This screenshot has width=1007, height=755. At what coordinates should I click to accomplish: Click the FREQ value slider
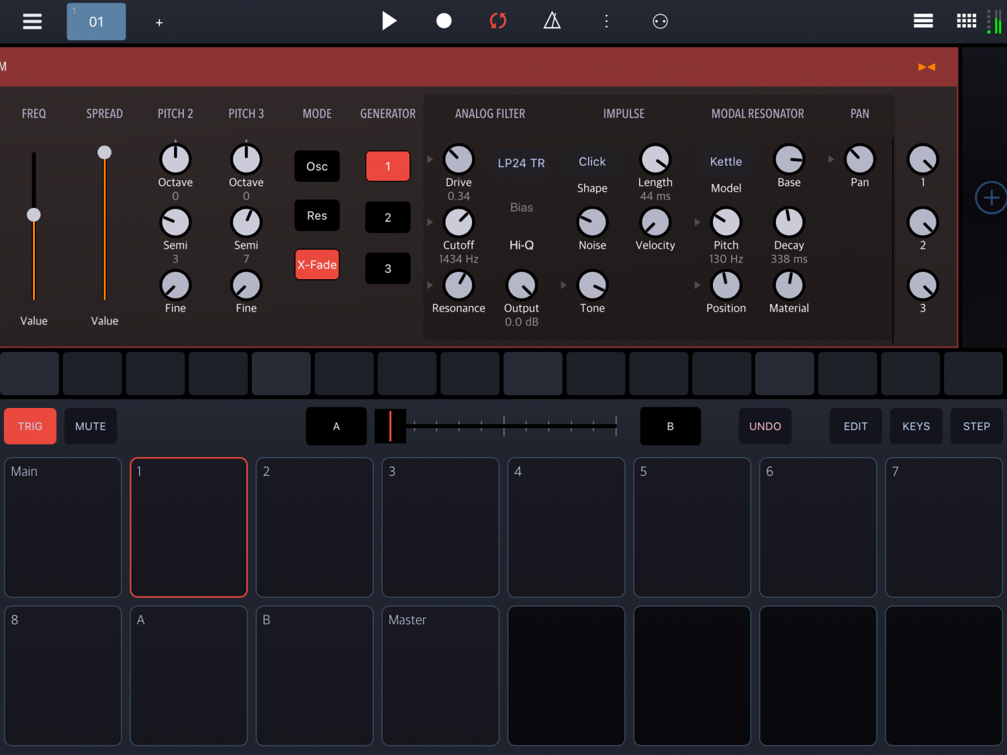[x=34, y=226]
